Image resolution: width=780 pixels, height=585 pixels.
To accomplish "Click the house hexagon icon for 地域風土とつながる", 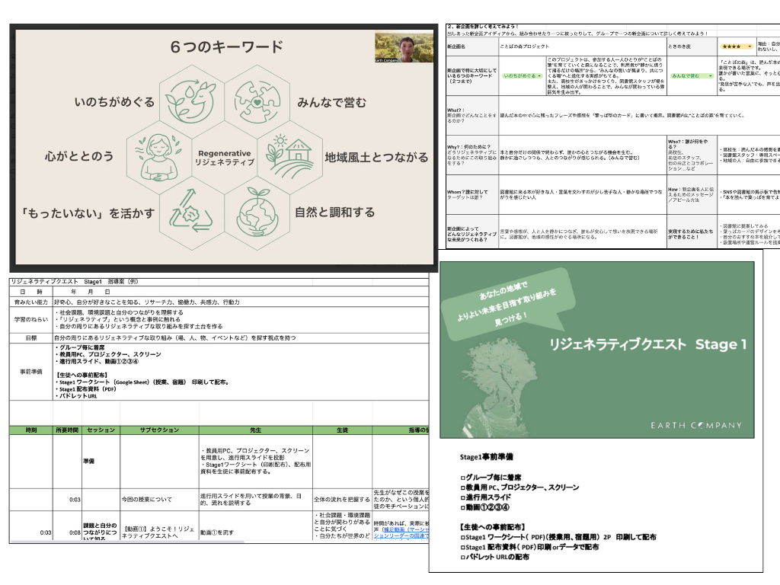I will point(291,158).
